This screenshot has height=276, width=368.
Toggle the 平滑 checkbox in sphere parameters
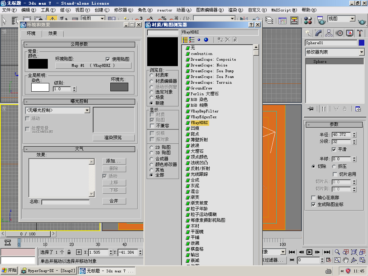click(x=334, y=149)
